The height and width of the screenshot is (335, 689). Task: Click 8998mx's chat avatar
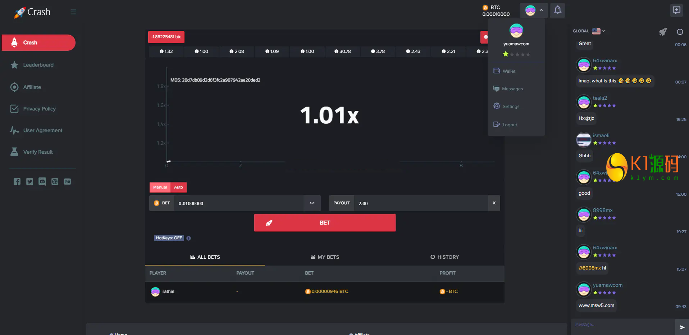(x=584, y=214)
